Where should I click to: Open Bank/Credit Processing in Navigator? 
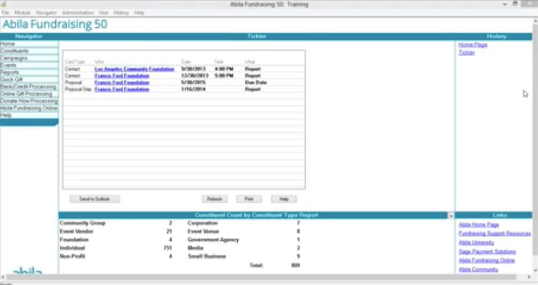point(29,87)
